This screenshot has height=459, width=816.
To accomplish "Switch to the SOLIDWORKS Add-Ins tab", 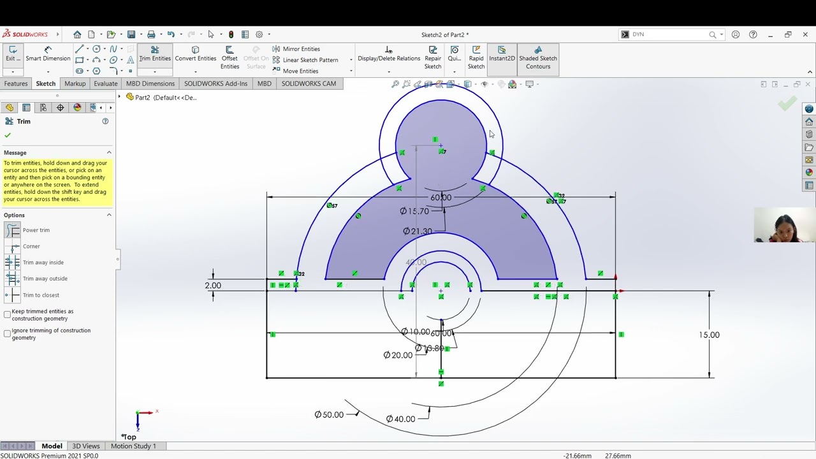I will pos(215,84).
